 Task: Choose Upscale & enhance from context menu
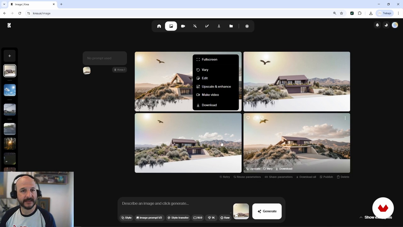coord(216,86)
